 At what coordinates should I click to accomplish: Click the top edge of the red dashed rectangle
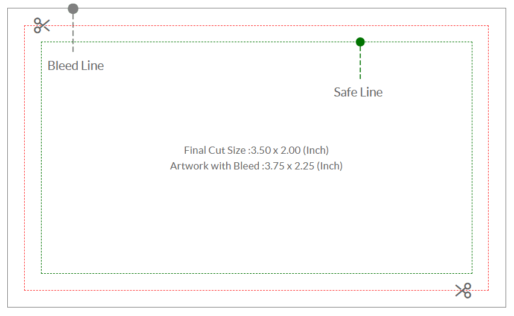[256, 25]
